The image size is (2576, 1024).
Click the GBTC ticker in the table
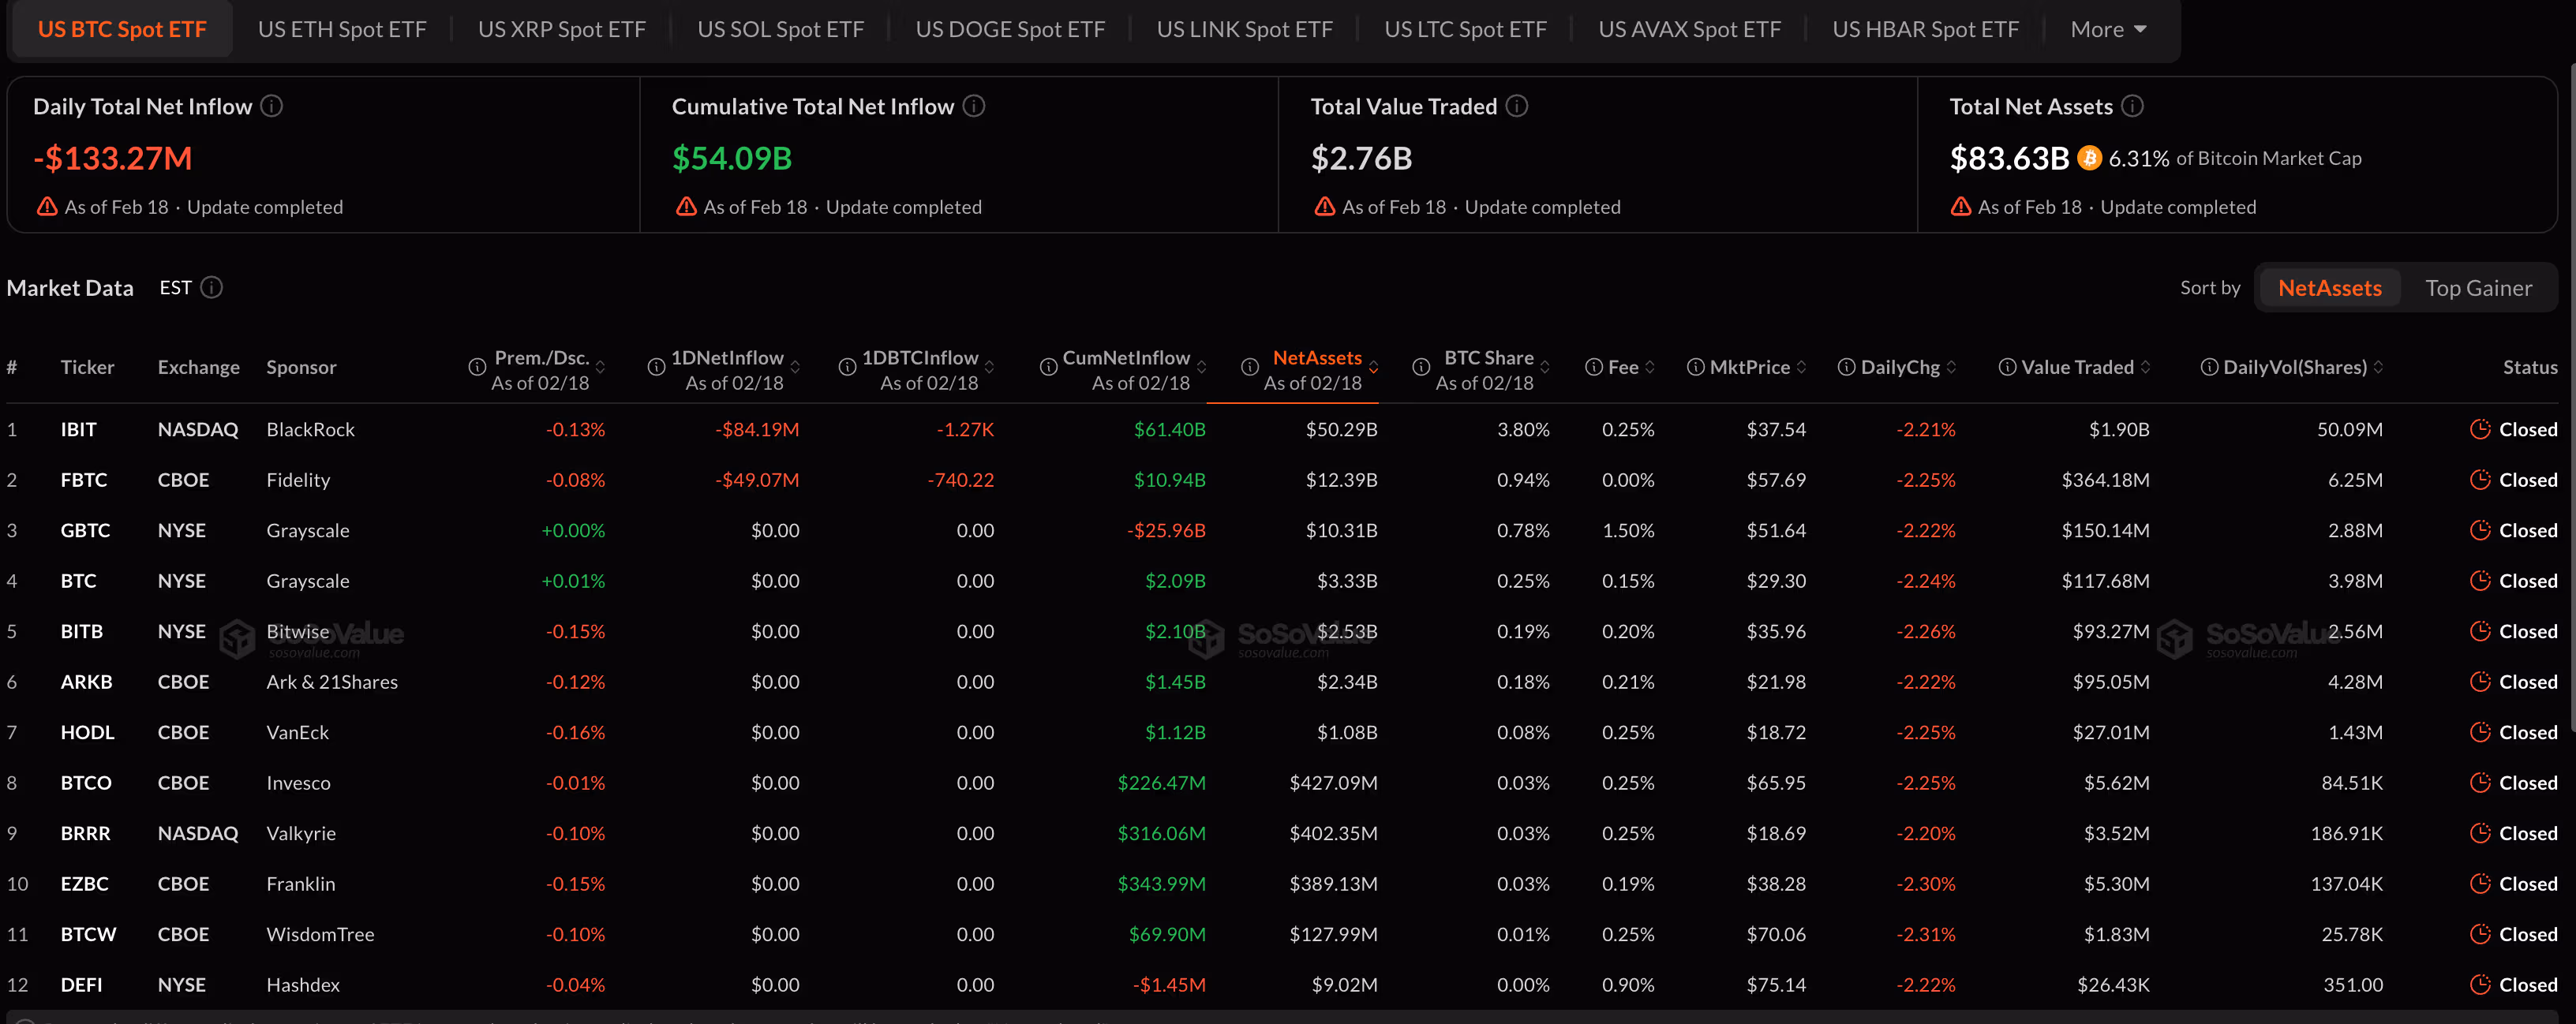85,531
